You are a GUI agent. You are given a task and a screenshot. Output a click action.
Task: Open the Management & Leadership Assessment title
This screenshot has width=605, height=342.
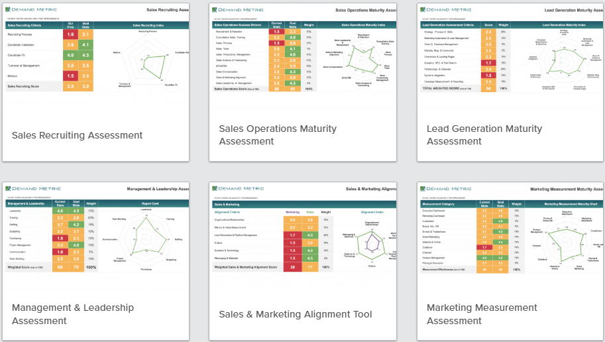[x=73, y=314]
